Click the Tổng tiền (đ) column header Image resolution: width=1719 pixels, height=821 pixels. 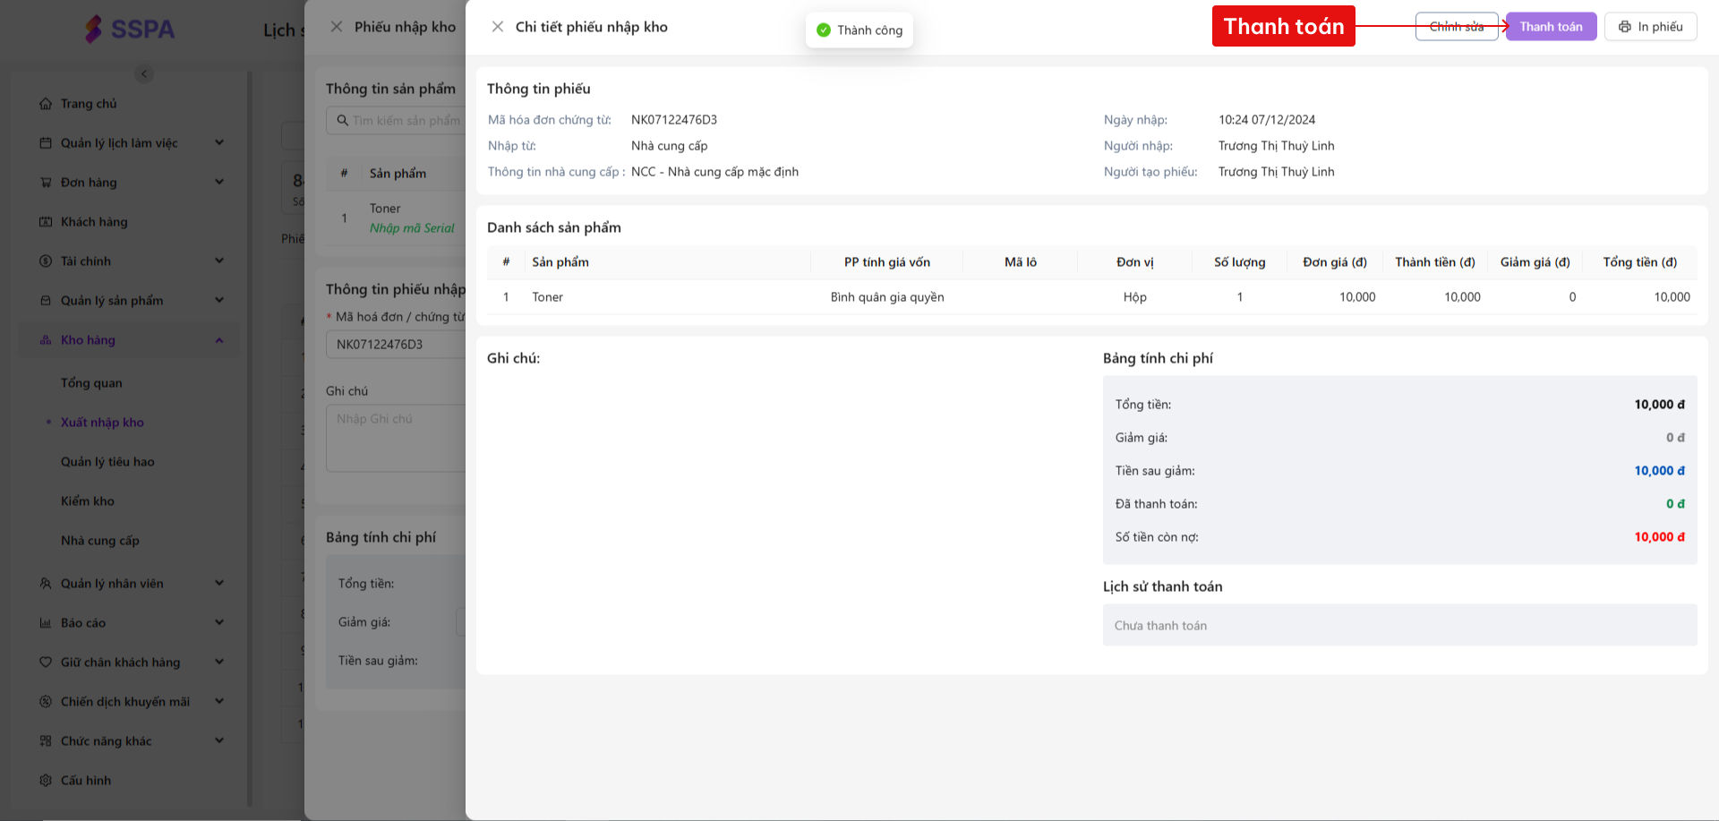[x=1639, y=262]
